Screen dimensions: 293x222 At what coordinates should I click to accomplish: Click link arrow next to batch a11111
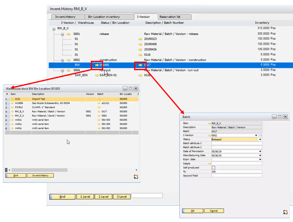pyautogui.click(x=99, y=103)
